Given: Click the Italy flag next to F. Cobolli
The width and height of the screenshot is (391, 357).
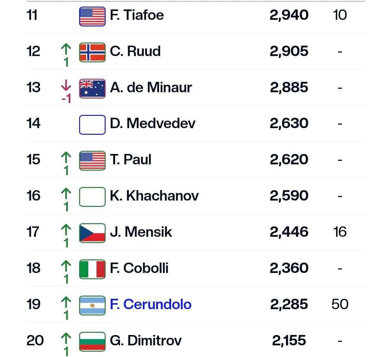Looking at the screenshot, I should 92,269.
